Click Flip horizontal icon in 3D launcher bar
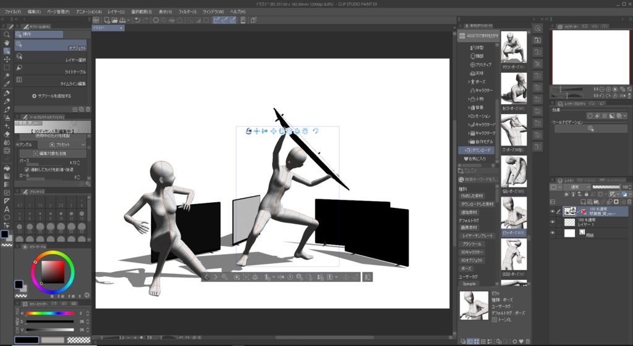The width and height of the screenshot is (633, 346). coord(281,277)
